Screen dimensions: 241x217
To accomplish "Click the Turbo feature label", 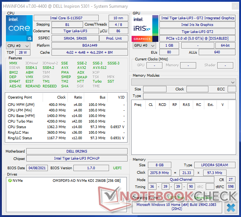I will click(x=97, y=81).
